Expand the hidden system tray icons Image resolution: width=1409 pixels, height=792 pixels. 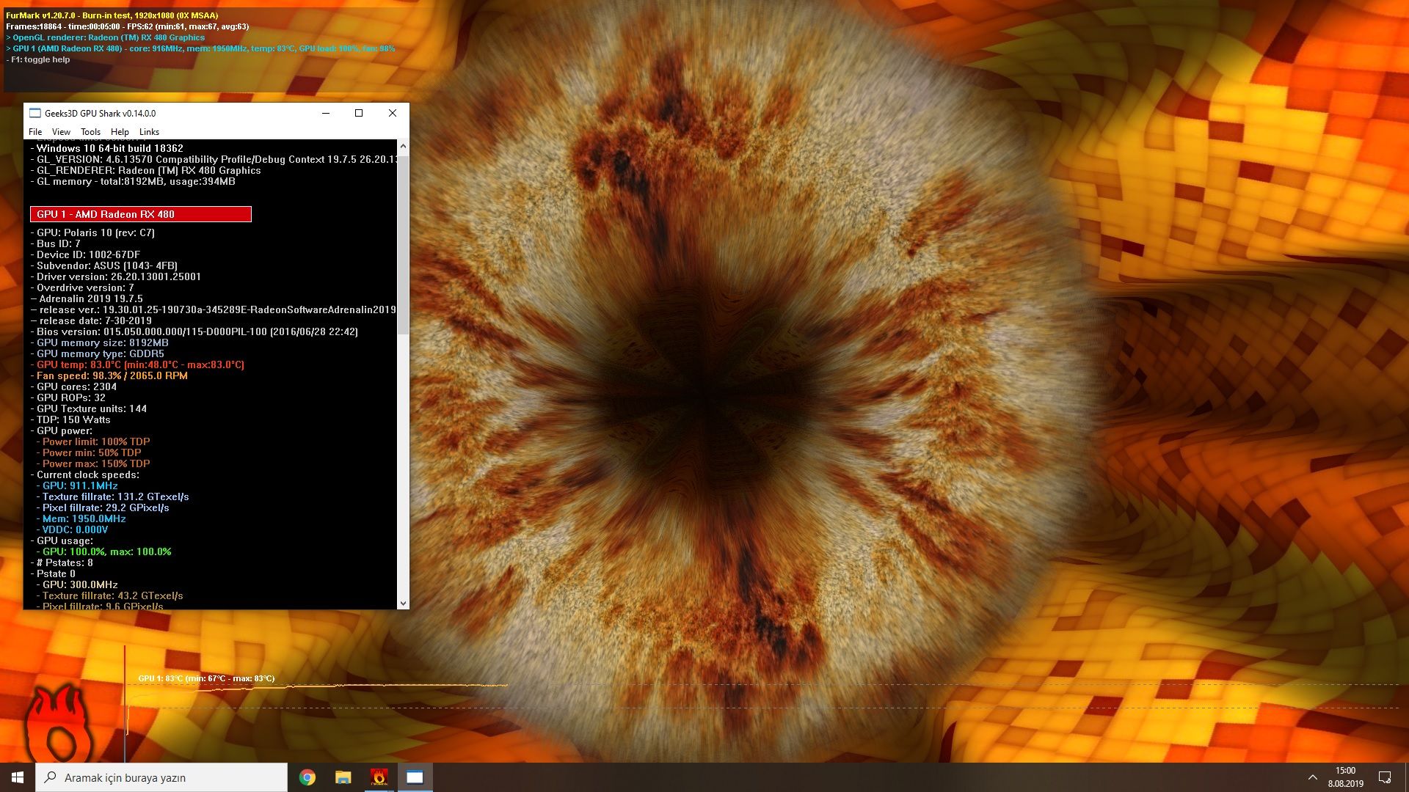(1312, 777)
